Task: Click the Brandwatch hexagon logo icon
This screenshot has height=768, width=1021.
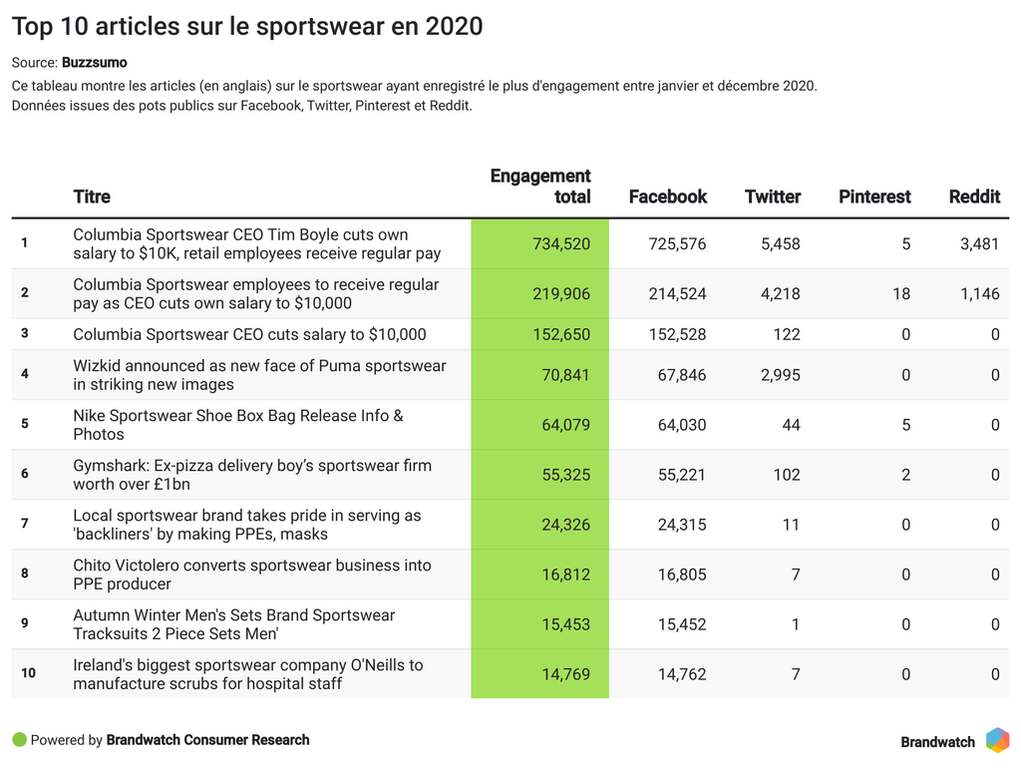Action: click(997, 740)
